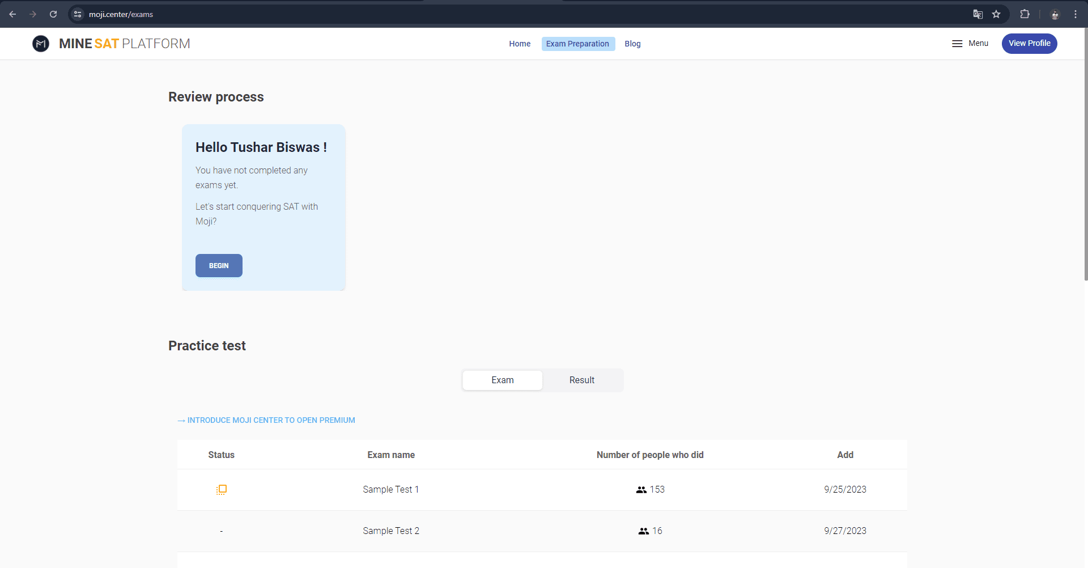Switch to the Exam tab

(x=502, y=380)
